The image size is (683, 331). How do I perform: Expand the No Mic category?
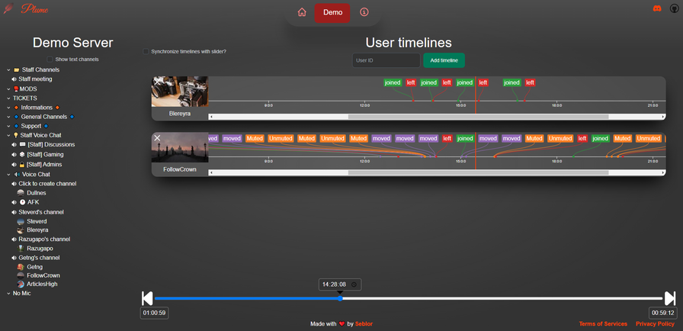(x=8, y=293)
